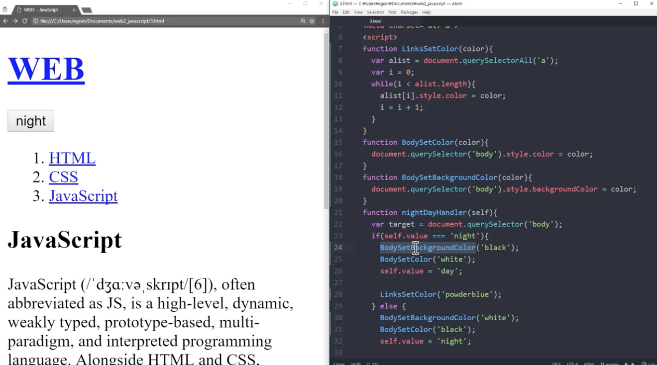Open Atom's Edit menu

point(346,12)
